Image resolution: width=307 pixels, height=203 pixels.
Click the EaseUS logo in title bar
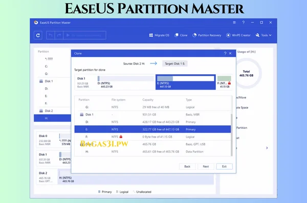(x=36, y=22)
